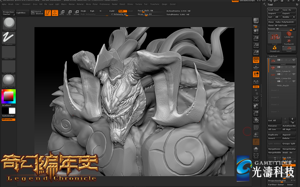Set view to Actual size
300x187 pixels.
tap(256, 45)
